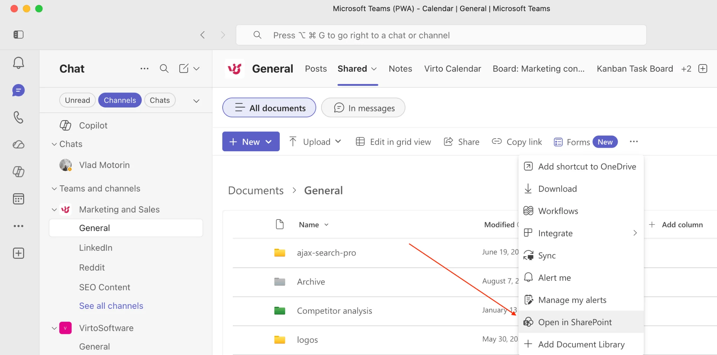Image resolution: width=717 pixels, height=355 pixels.
Task: Click the green Competitor analysis folder icon
Action: (279, 311)
